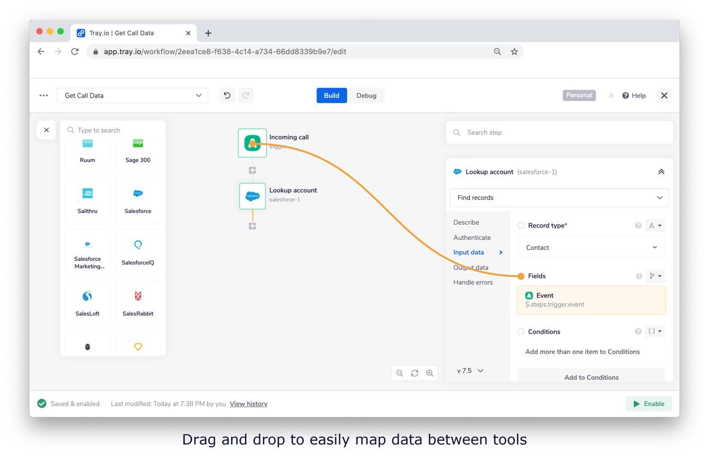The width and height of the screenshot is (709, 456).
Task: Switch to the Build tab
Action: point(331,95)
